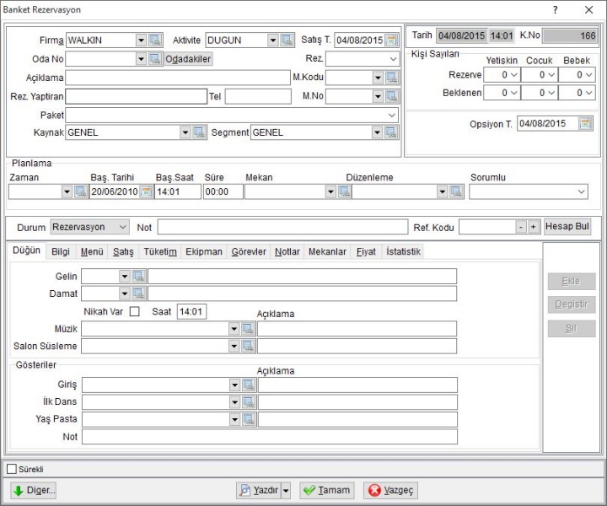
Task: Open the İstatistik tab
Action: pyautogui.click(x=403, y=251)
